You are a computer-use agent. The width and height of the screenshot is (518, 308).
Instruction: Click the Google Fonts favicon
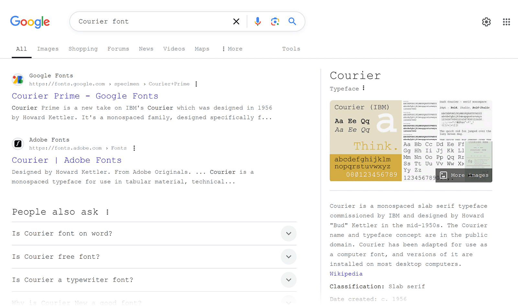(18, 79)
